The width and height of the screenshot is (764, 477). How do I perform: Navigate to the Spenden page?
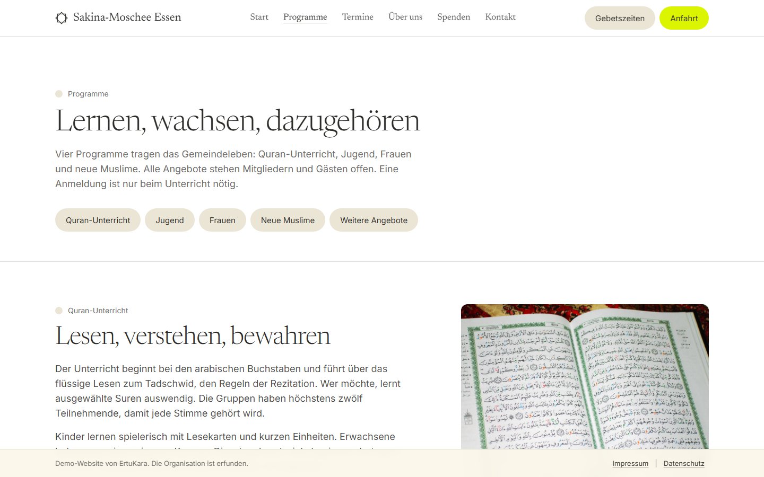(454, 17)
